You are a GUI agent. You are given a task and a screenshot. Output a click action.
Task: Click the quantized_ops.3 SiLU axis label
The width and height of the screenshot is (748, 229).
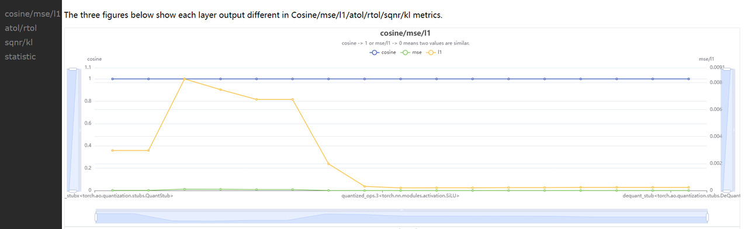tap(400, 196)
